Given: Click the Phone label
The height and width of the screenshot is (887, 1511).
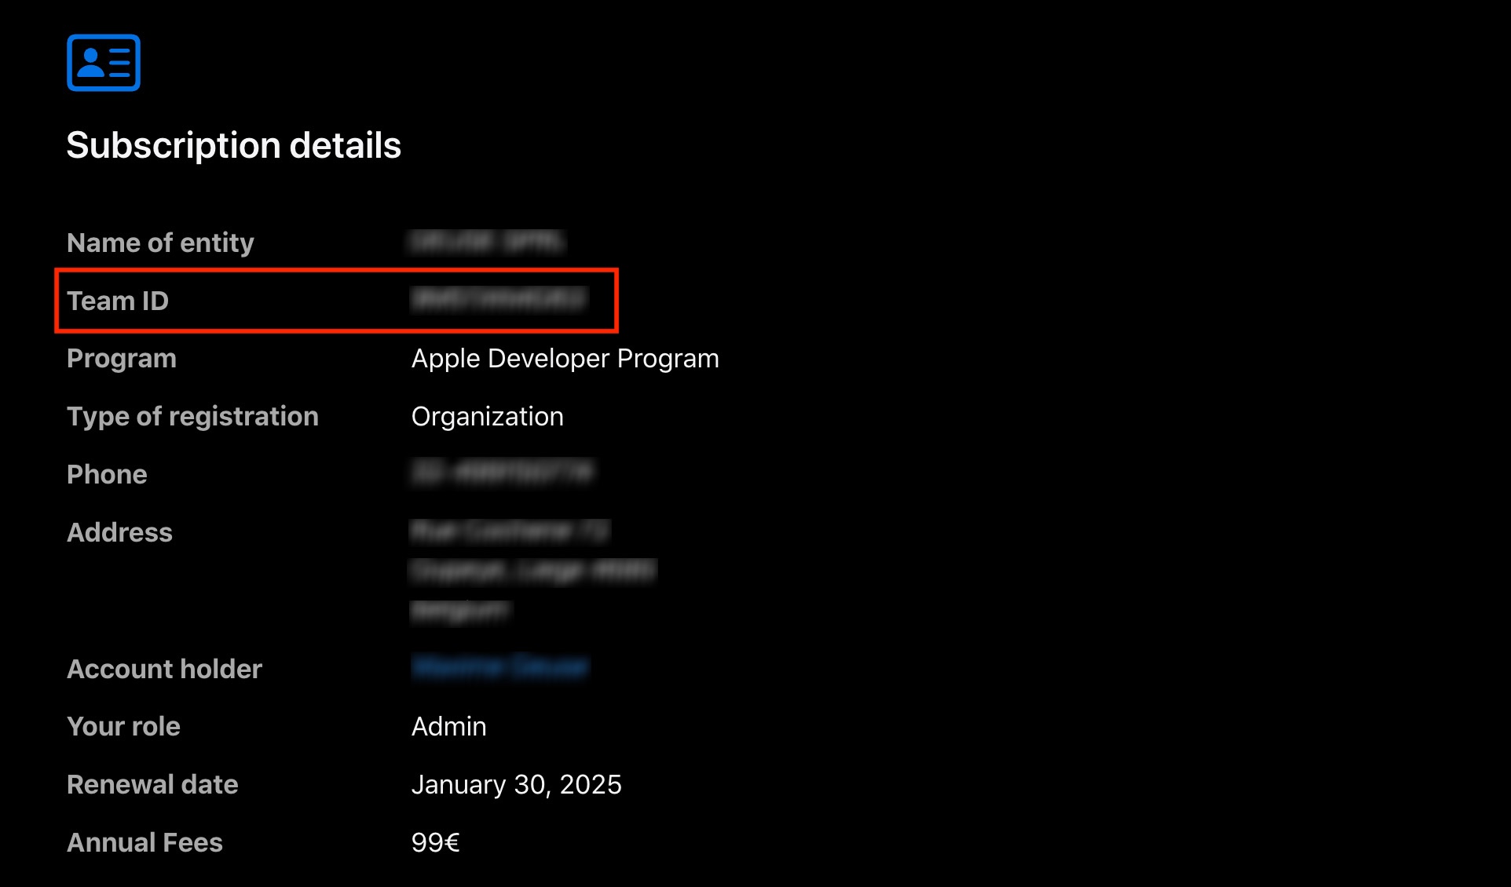Looking at the screenshot, I should 107,474.
